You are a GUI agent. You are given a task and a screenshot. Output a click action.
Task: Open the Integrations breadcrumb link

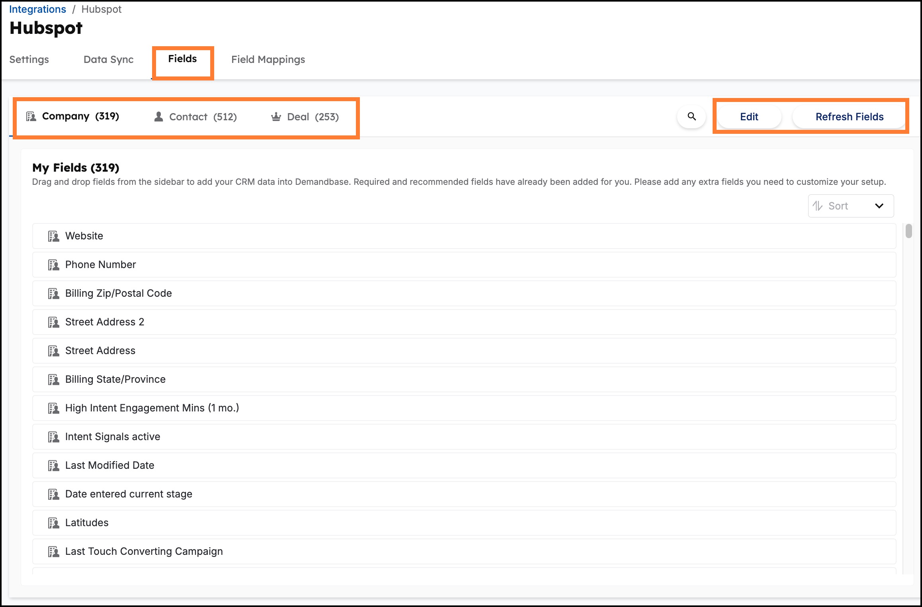(37, 9)
